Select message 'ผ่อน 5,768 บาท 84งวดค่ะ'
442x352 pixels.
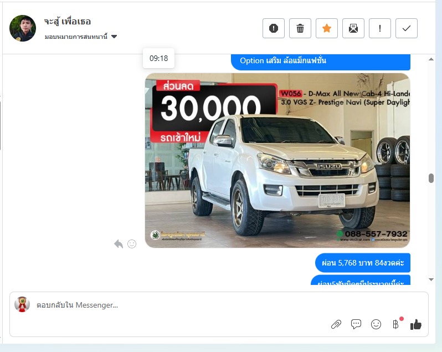click(362, 263)
